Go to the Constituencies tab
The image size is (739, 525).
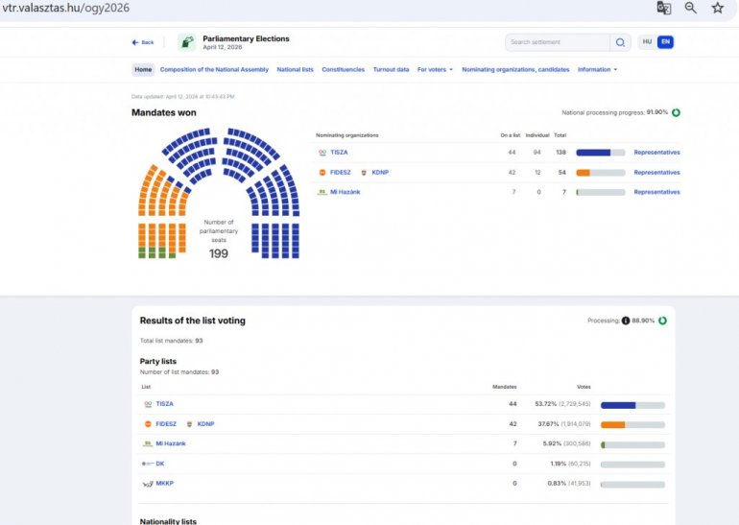[x=343, y=70]
